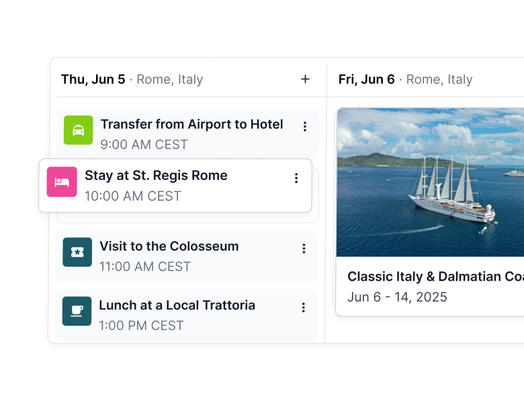
Task: Open Stay at St. Regis Rome title
Action: [156, 175]
